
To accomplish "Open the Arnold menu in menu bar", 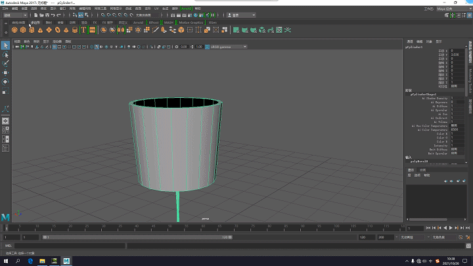I will pos(187,9).
